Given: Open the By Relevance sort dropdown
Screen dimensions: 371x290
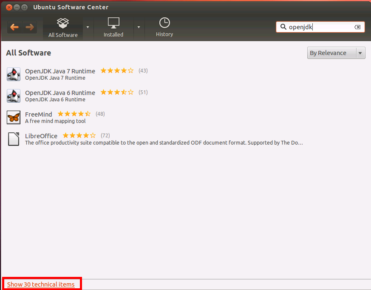Looking at the screenshot, I should (336, 53).
